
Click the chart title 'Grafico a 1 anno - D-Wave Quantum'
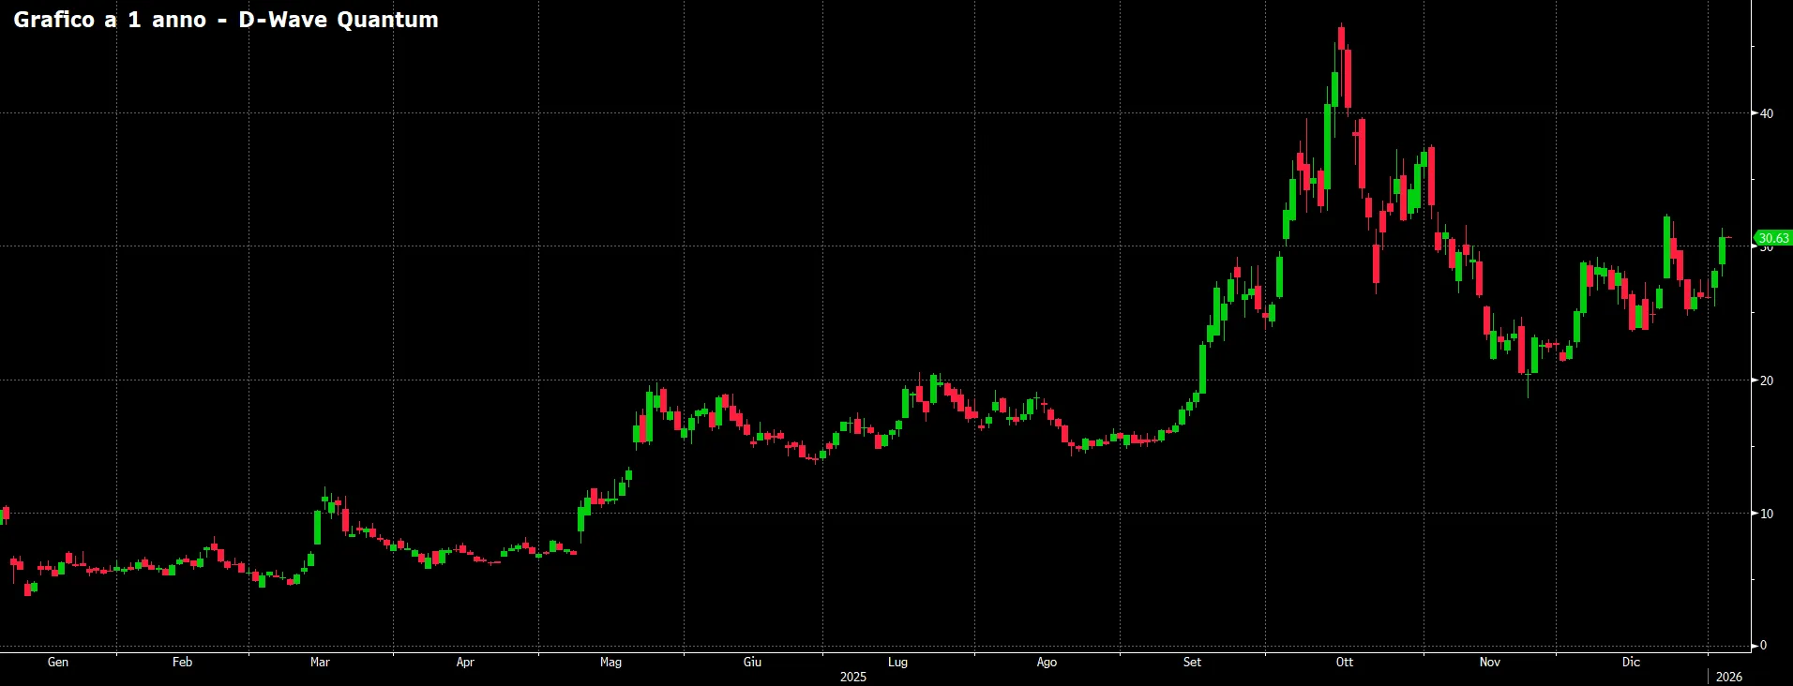point(226,20)
